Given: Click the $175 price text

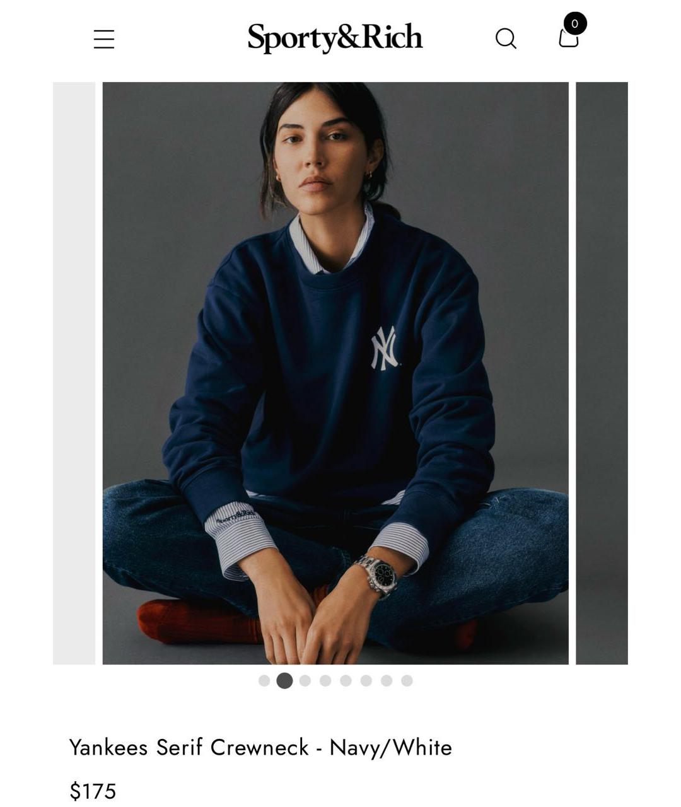Looking at the screenshot, I should 93,791.
